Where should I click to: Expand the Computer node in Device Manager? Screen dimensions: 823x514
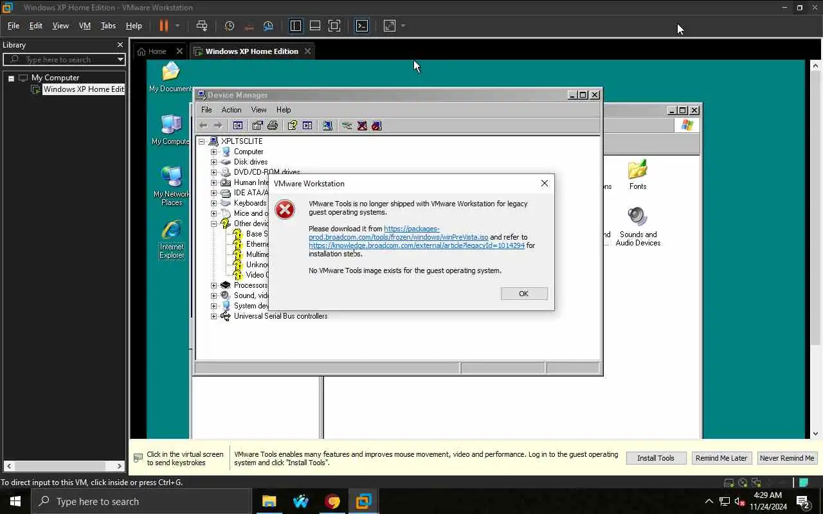[x=214, y=152]
